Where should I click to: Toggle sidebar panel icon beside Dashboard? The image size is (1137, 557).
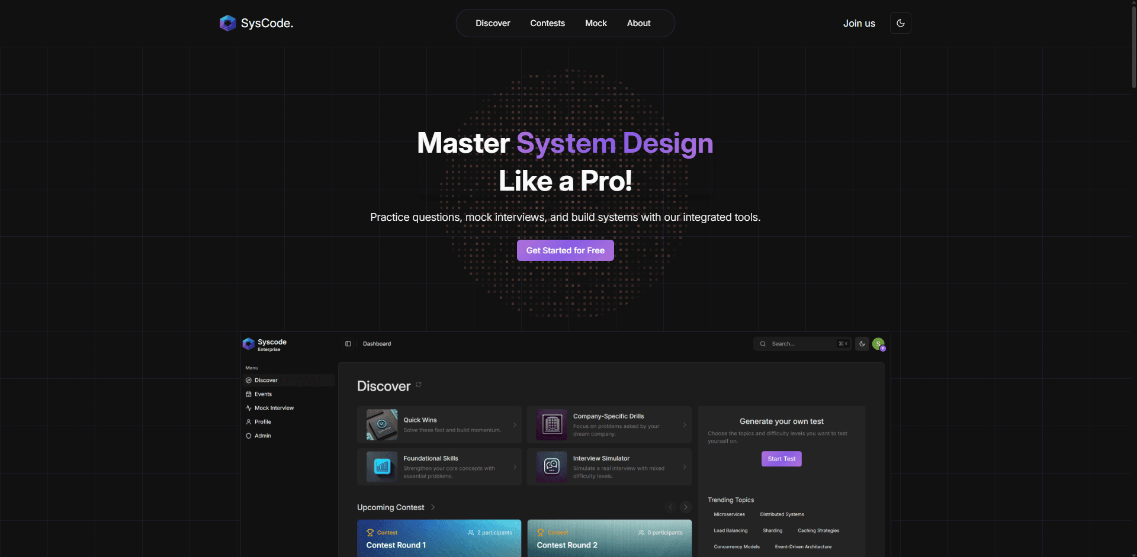[348, 344]
